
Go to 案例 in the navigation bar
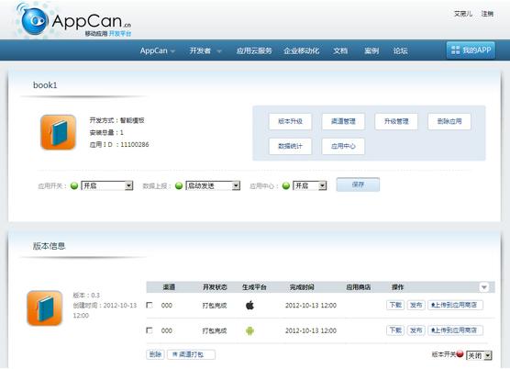371,50
